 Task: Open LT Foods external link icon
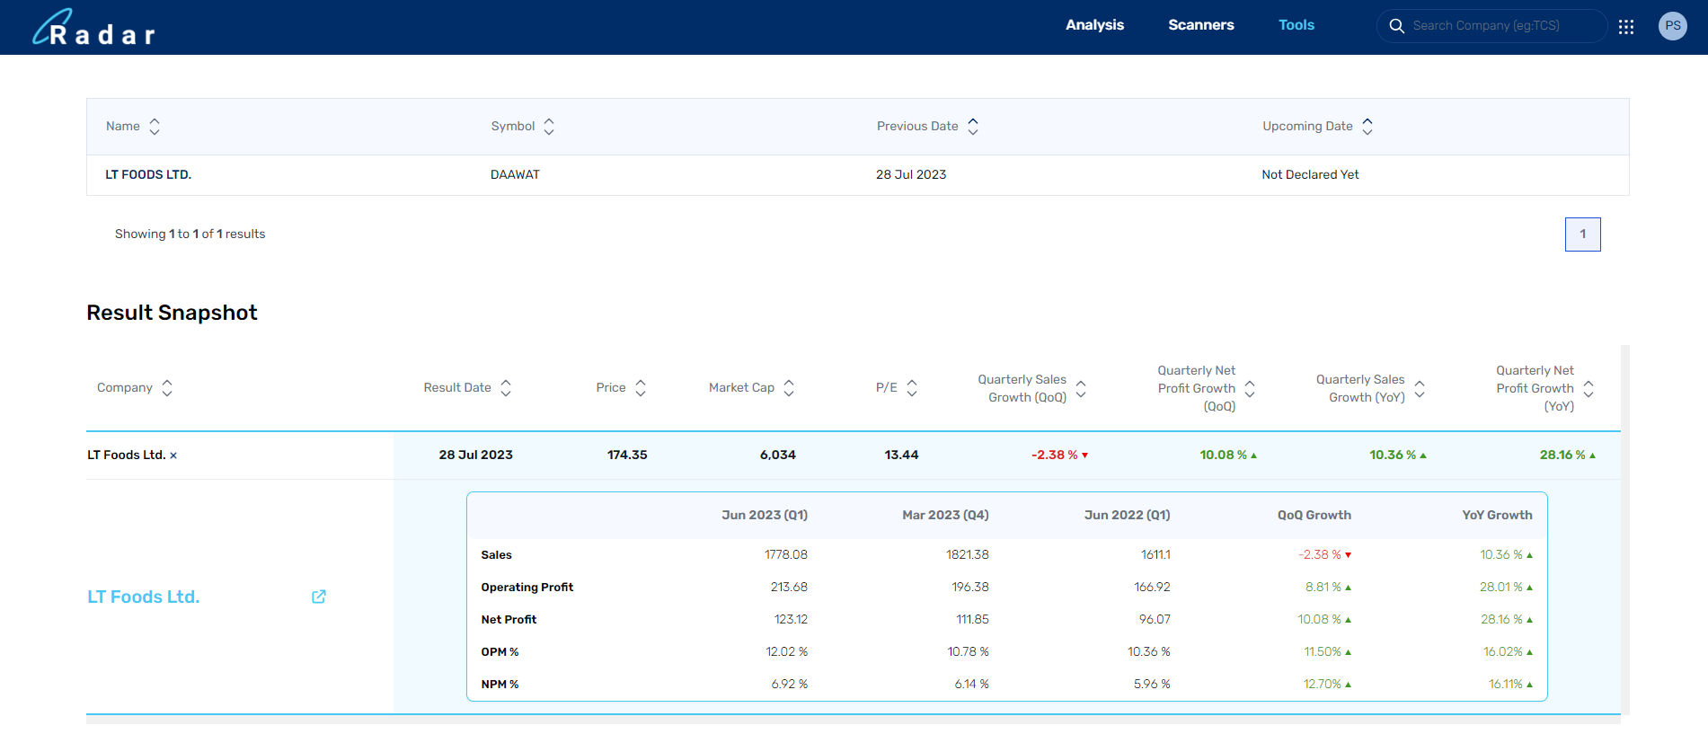click(x=319, y=597)
